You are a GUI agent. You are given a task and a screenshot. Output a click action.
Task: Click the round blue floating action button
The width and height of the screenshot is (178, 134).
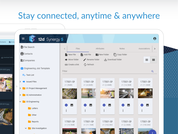pos(153,132)
